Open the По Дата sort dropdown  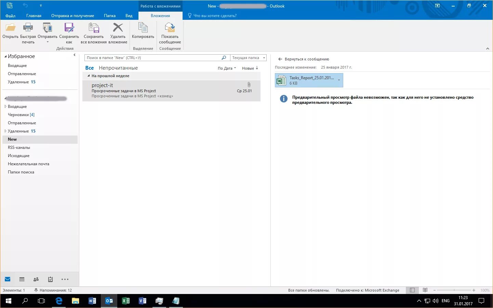tap(227, 68)
